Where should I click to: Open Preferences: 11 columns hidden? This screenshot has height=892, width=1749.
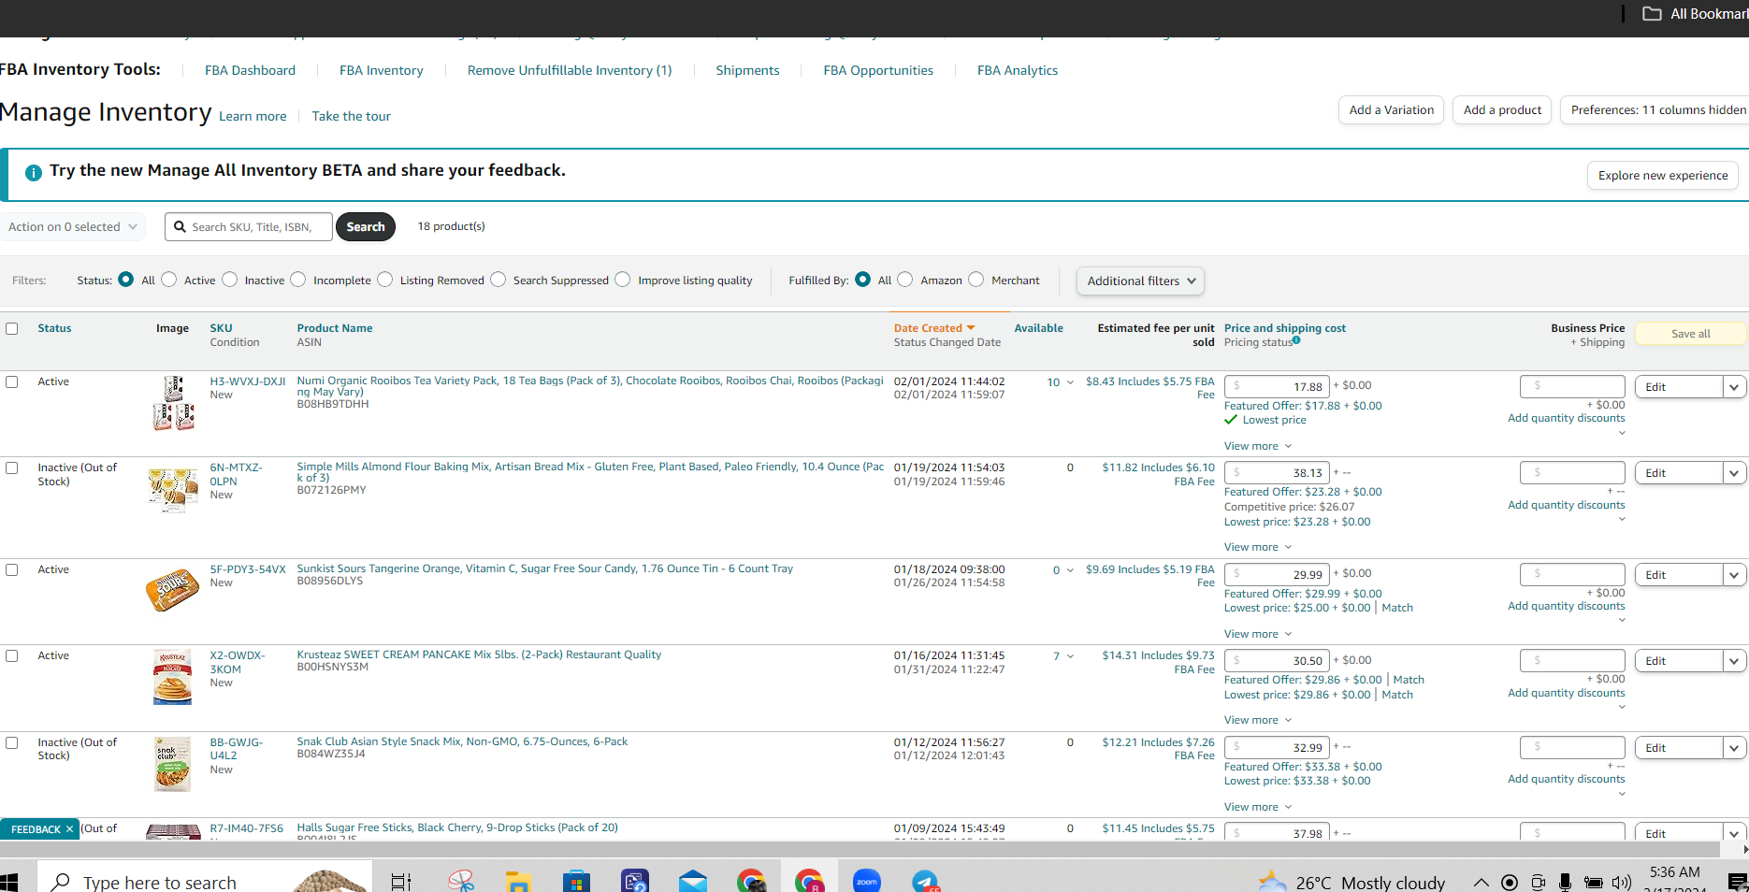click(x=1655, y=110)
